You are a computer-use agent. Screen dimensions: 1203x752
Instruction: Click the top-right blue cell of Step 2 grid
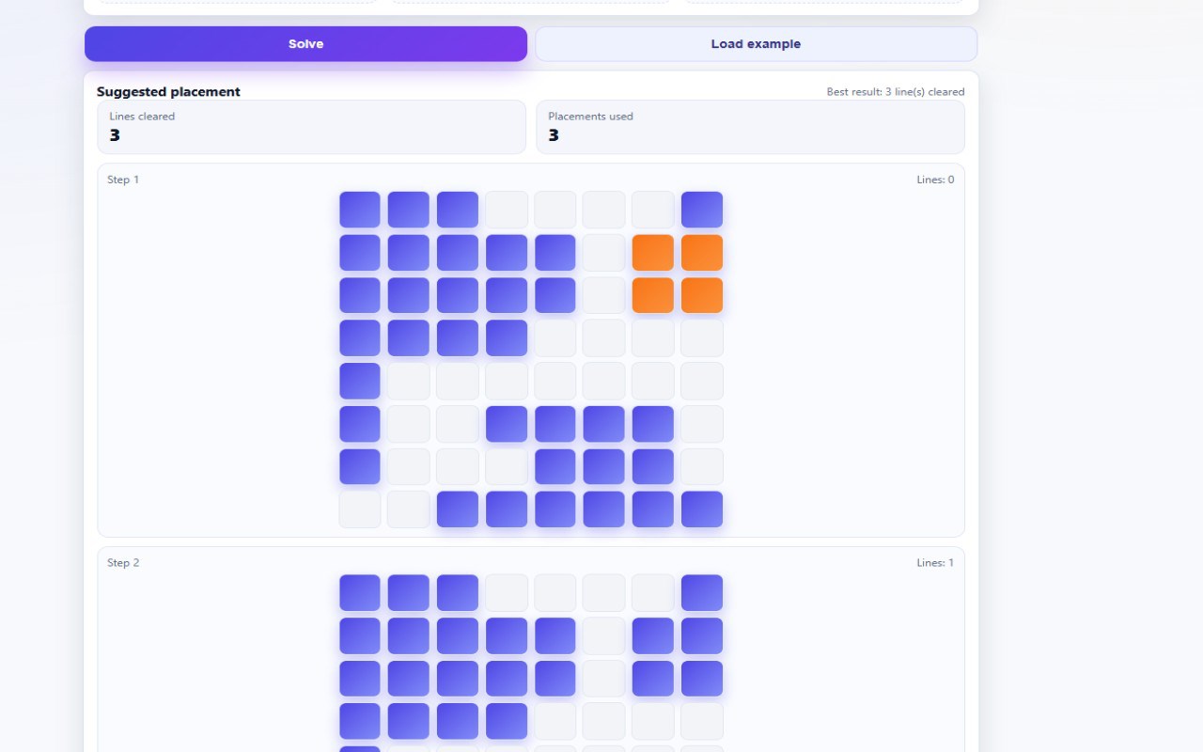pyautogui.click(x=702, y=593)
